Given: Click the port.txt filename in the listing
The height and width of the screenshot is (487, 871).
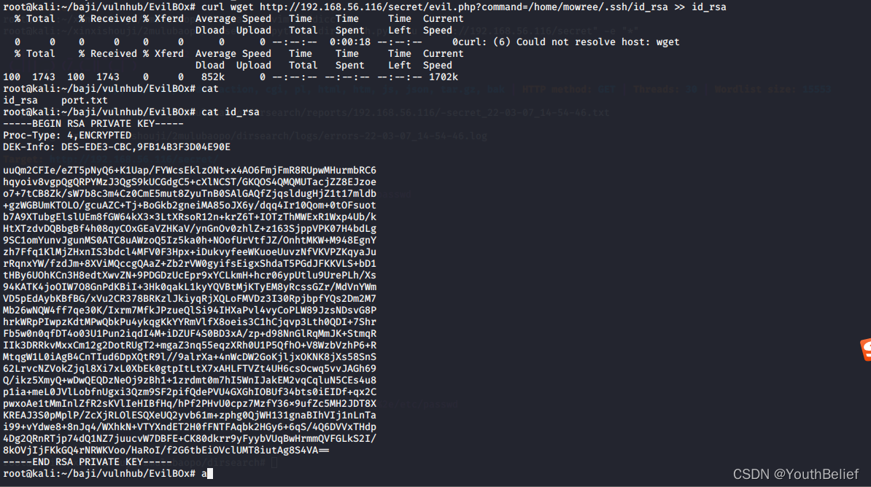Looking at the screenshot, I should pyautogui.click(x=85, y=101).
